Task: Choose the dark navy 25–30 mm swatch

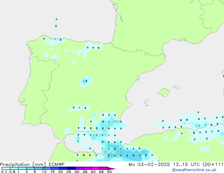Action: [71, 168]
